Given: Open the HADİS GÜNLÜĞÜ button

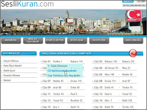Looking at the screenshot, I should point(133,40).
